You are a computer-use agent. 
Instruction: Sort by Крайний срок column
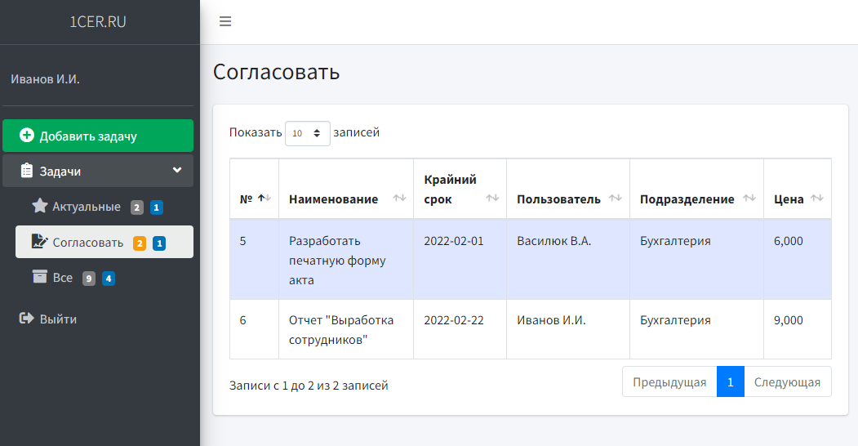pos(492,198)
